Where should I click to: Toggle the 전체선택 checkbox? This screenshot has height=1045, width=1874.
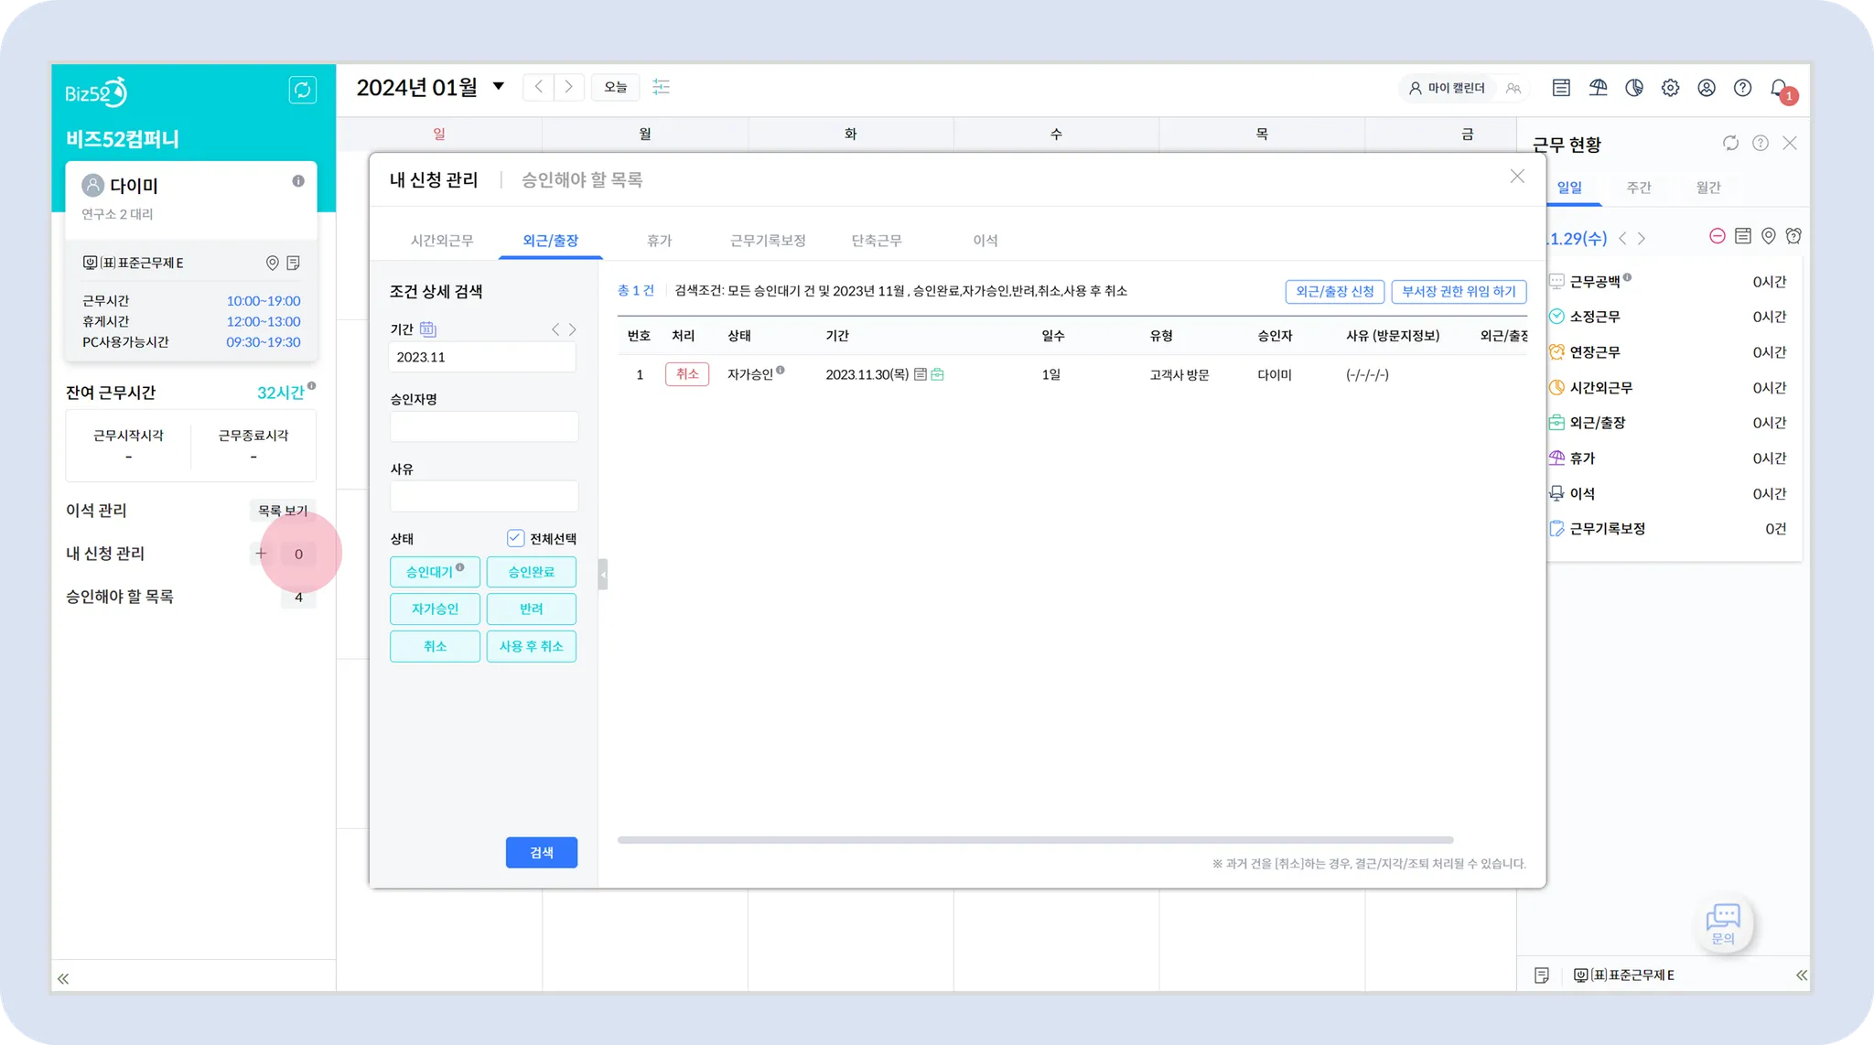point(515,538)
